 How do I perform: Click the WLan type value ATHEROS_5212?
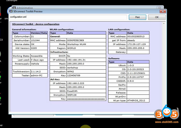[136, 100]
